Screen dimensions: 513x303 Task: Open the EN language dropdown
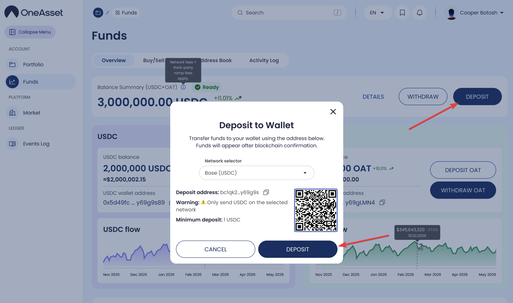point(378,13)
